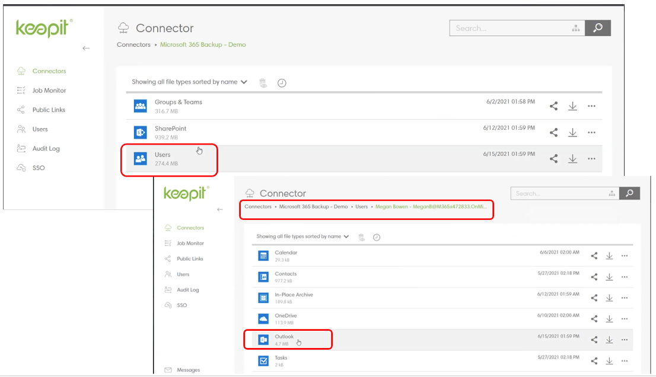Click the deleted items bin icon in lower window
Screen dimensions: 656x377
click(x=361, y=237)
